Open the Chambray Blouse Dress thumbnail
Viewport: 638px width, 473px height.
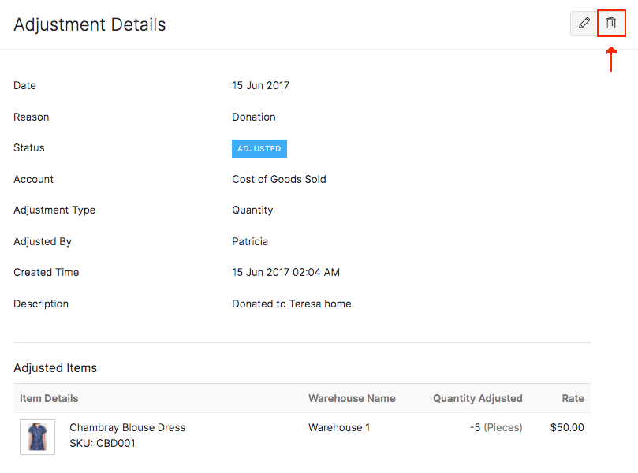(x=37, y=436)
